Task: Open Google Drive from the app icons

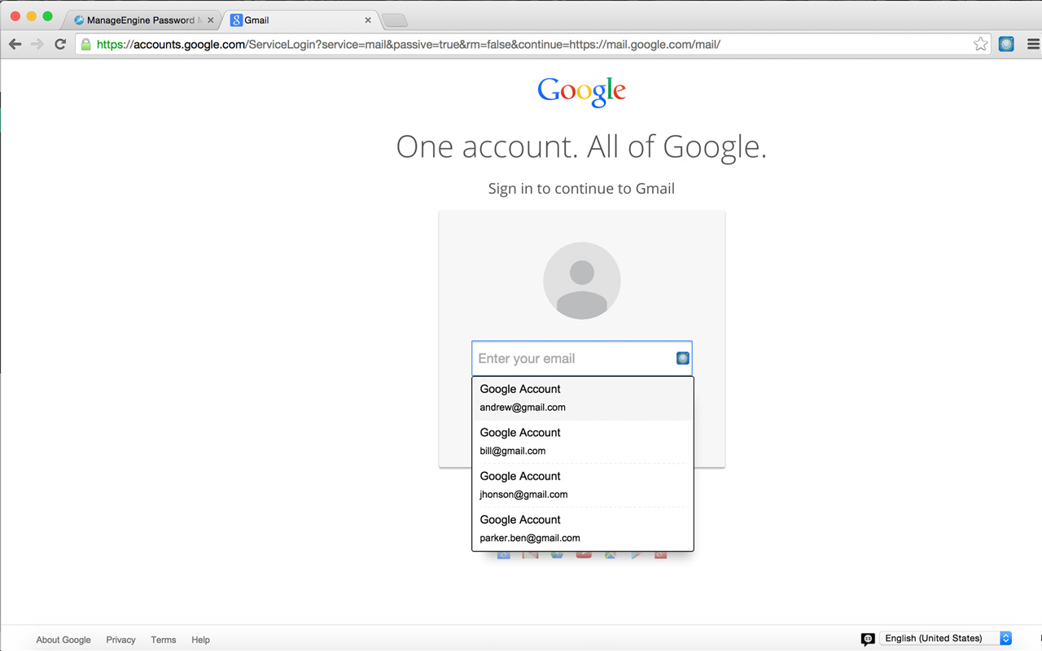Action: tap(558, 556)
